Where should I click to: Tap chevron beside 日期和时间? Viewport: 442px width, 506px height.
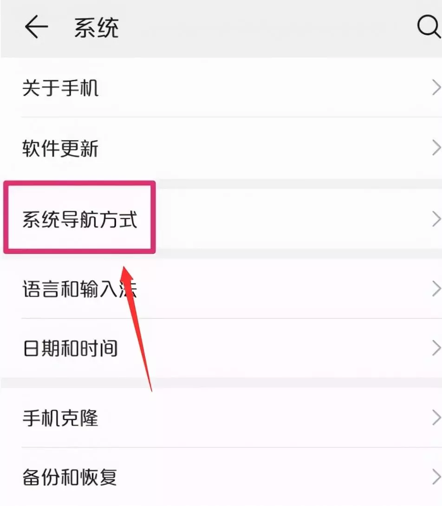click(x=436, y=348)
